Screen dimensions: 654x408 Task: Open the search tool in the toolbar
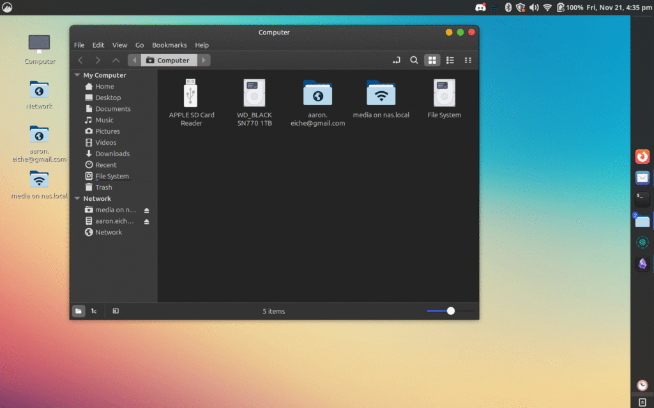click(x=414, y=60)
